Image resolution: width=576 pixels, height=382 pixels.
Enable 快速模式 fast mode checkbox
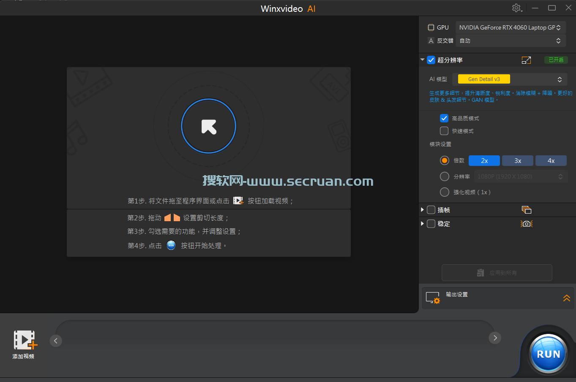[444, 131]
